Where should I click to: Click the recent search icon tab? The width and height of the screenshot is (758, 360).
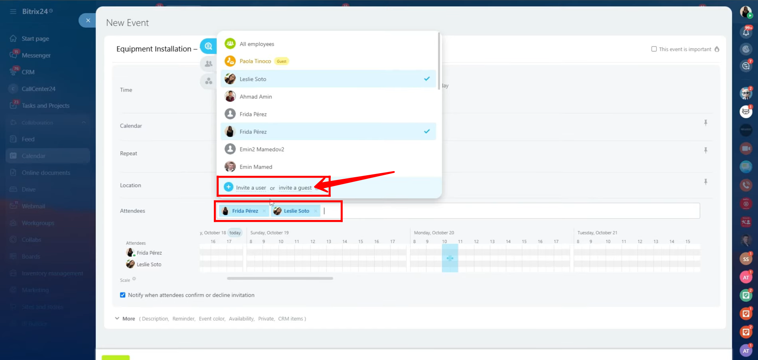(208, 46)
